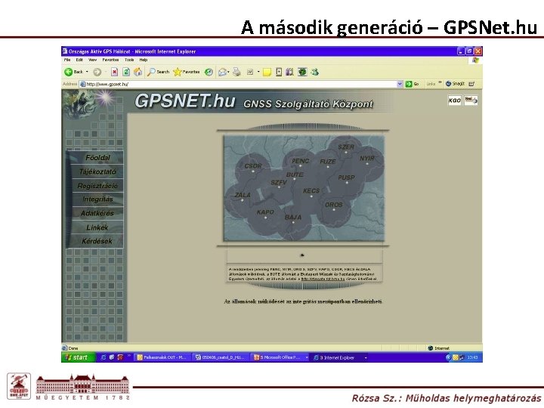Click the dark green globe toolbar icon
The height and width of the screenshot is (408, 544).
point(302,72)
